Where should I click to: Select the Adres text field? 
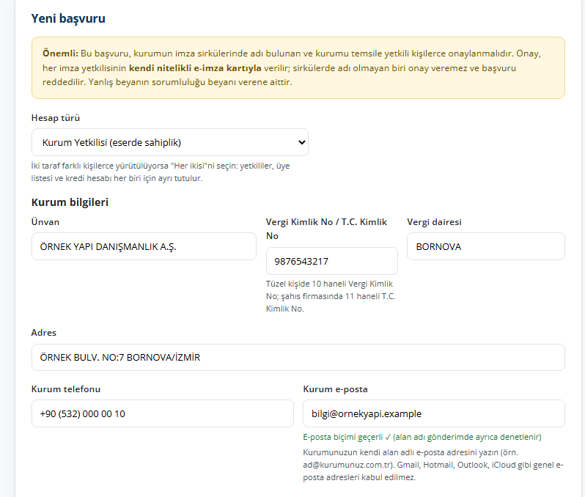pos(298,357)
